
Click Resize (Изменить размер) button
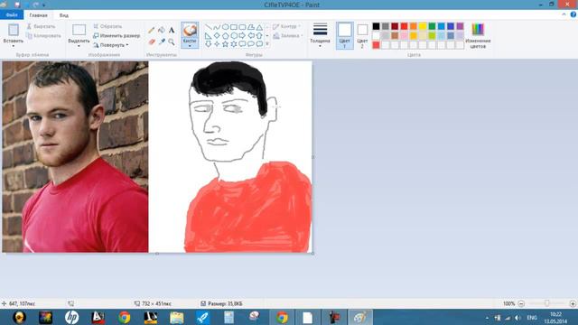(117, 36)
